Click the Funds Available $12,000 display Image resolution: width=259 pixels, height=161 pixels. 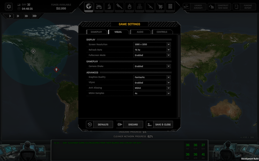pyautogui.click(x=61, y=7)
